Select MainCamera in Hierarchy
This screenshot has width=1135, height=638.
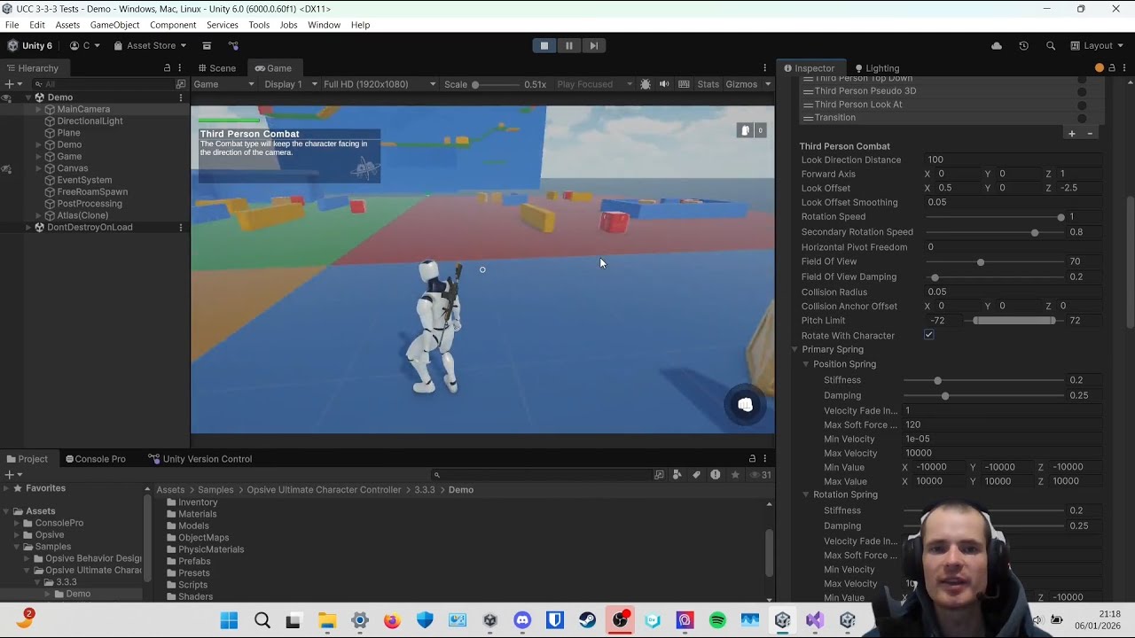83,109
